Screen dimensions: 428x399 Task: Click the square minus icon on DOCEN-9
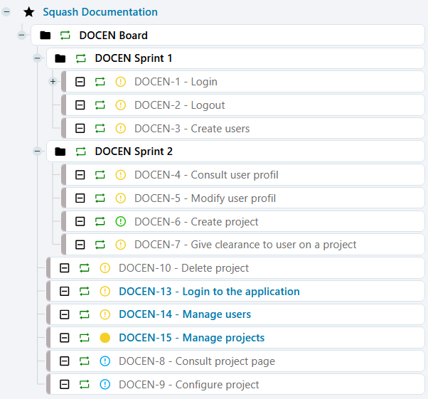click(x=65, y=385)
